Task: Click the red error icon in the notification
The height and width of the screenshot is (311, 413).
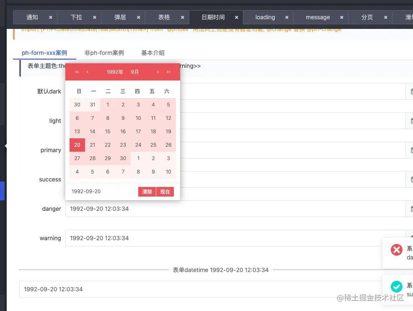Action: pos(396,249)
